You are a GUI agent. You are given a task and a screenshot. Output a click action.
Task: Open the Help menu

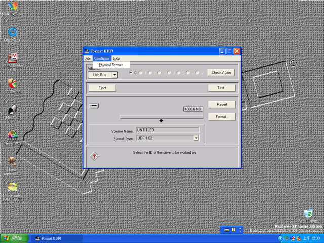coord(117,58)
